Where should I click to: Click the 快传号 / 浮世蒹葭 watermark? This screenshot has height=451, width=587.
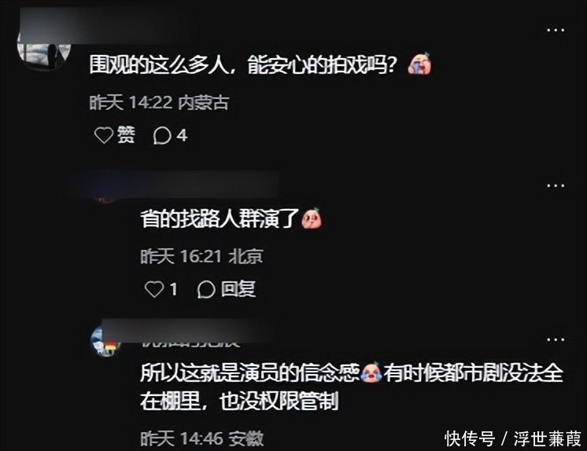(x=513, y=438)
